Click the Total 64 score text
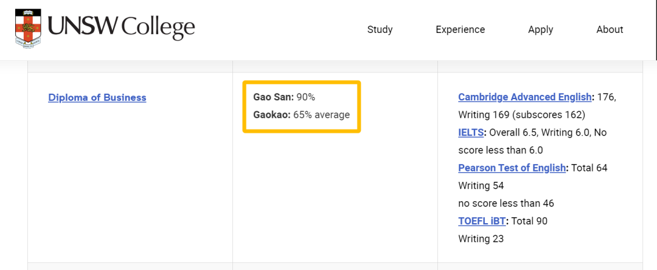 tap(589, 168)
